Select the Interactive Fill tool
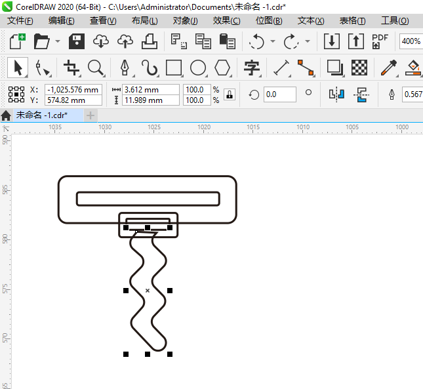Image resolution: width=423 pixels, height=389 pixels. click(x=414, y=68)
